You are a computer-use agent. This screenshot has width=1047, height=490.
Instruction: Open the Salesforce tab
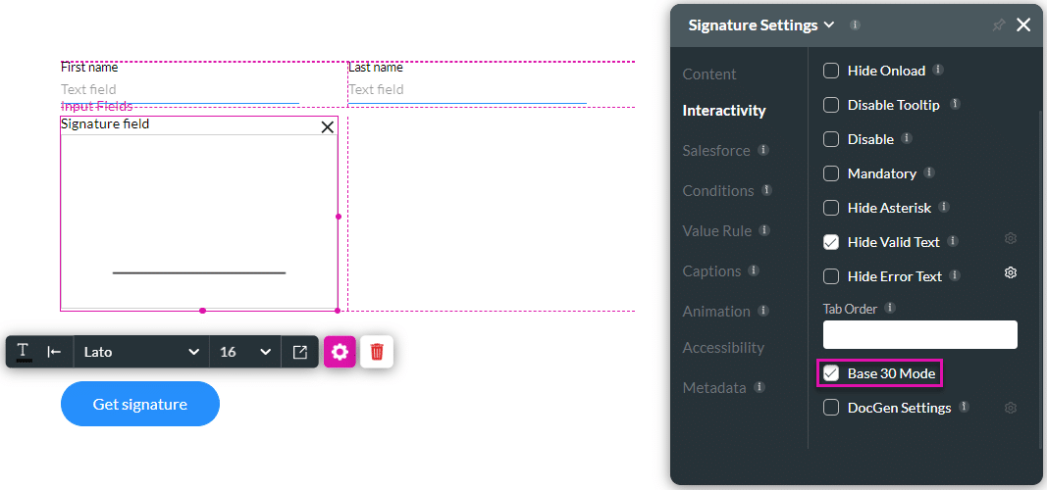pyautogui.click(x=715, y=151)
